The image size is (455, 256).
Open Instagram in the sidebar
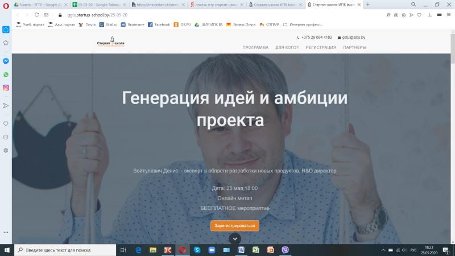(x=6, y=88)
